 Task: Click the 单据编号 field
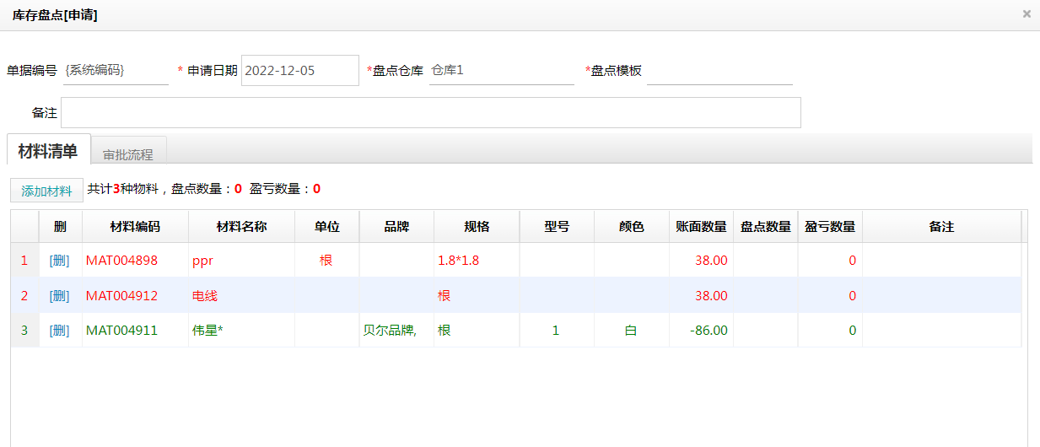point(116,71)
